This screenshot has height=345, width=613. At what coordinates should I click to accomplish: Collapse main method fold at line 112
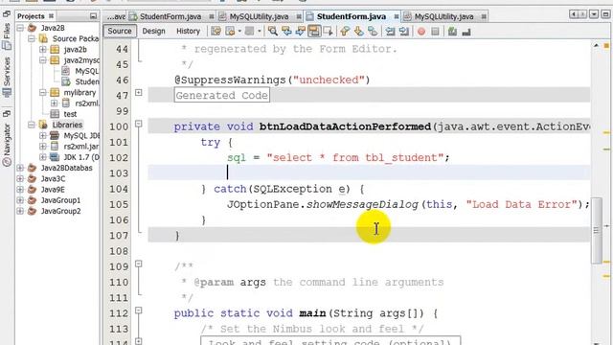[x=138, y=310]
